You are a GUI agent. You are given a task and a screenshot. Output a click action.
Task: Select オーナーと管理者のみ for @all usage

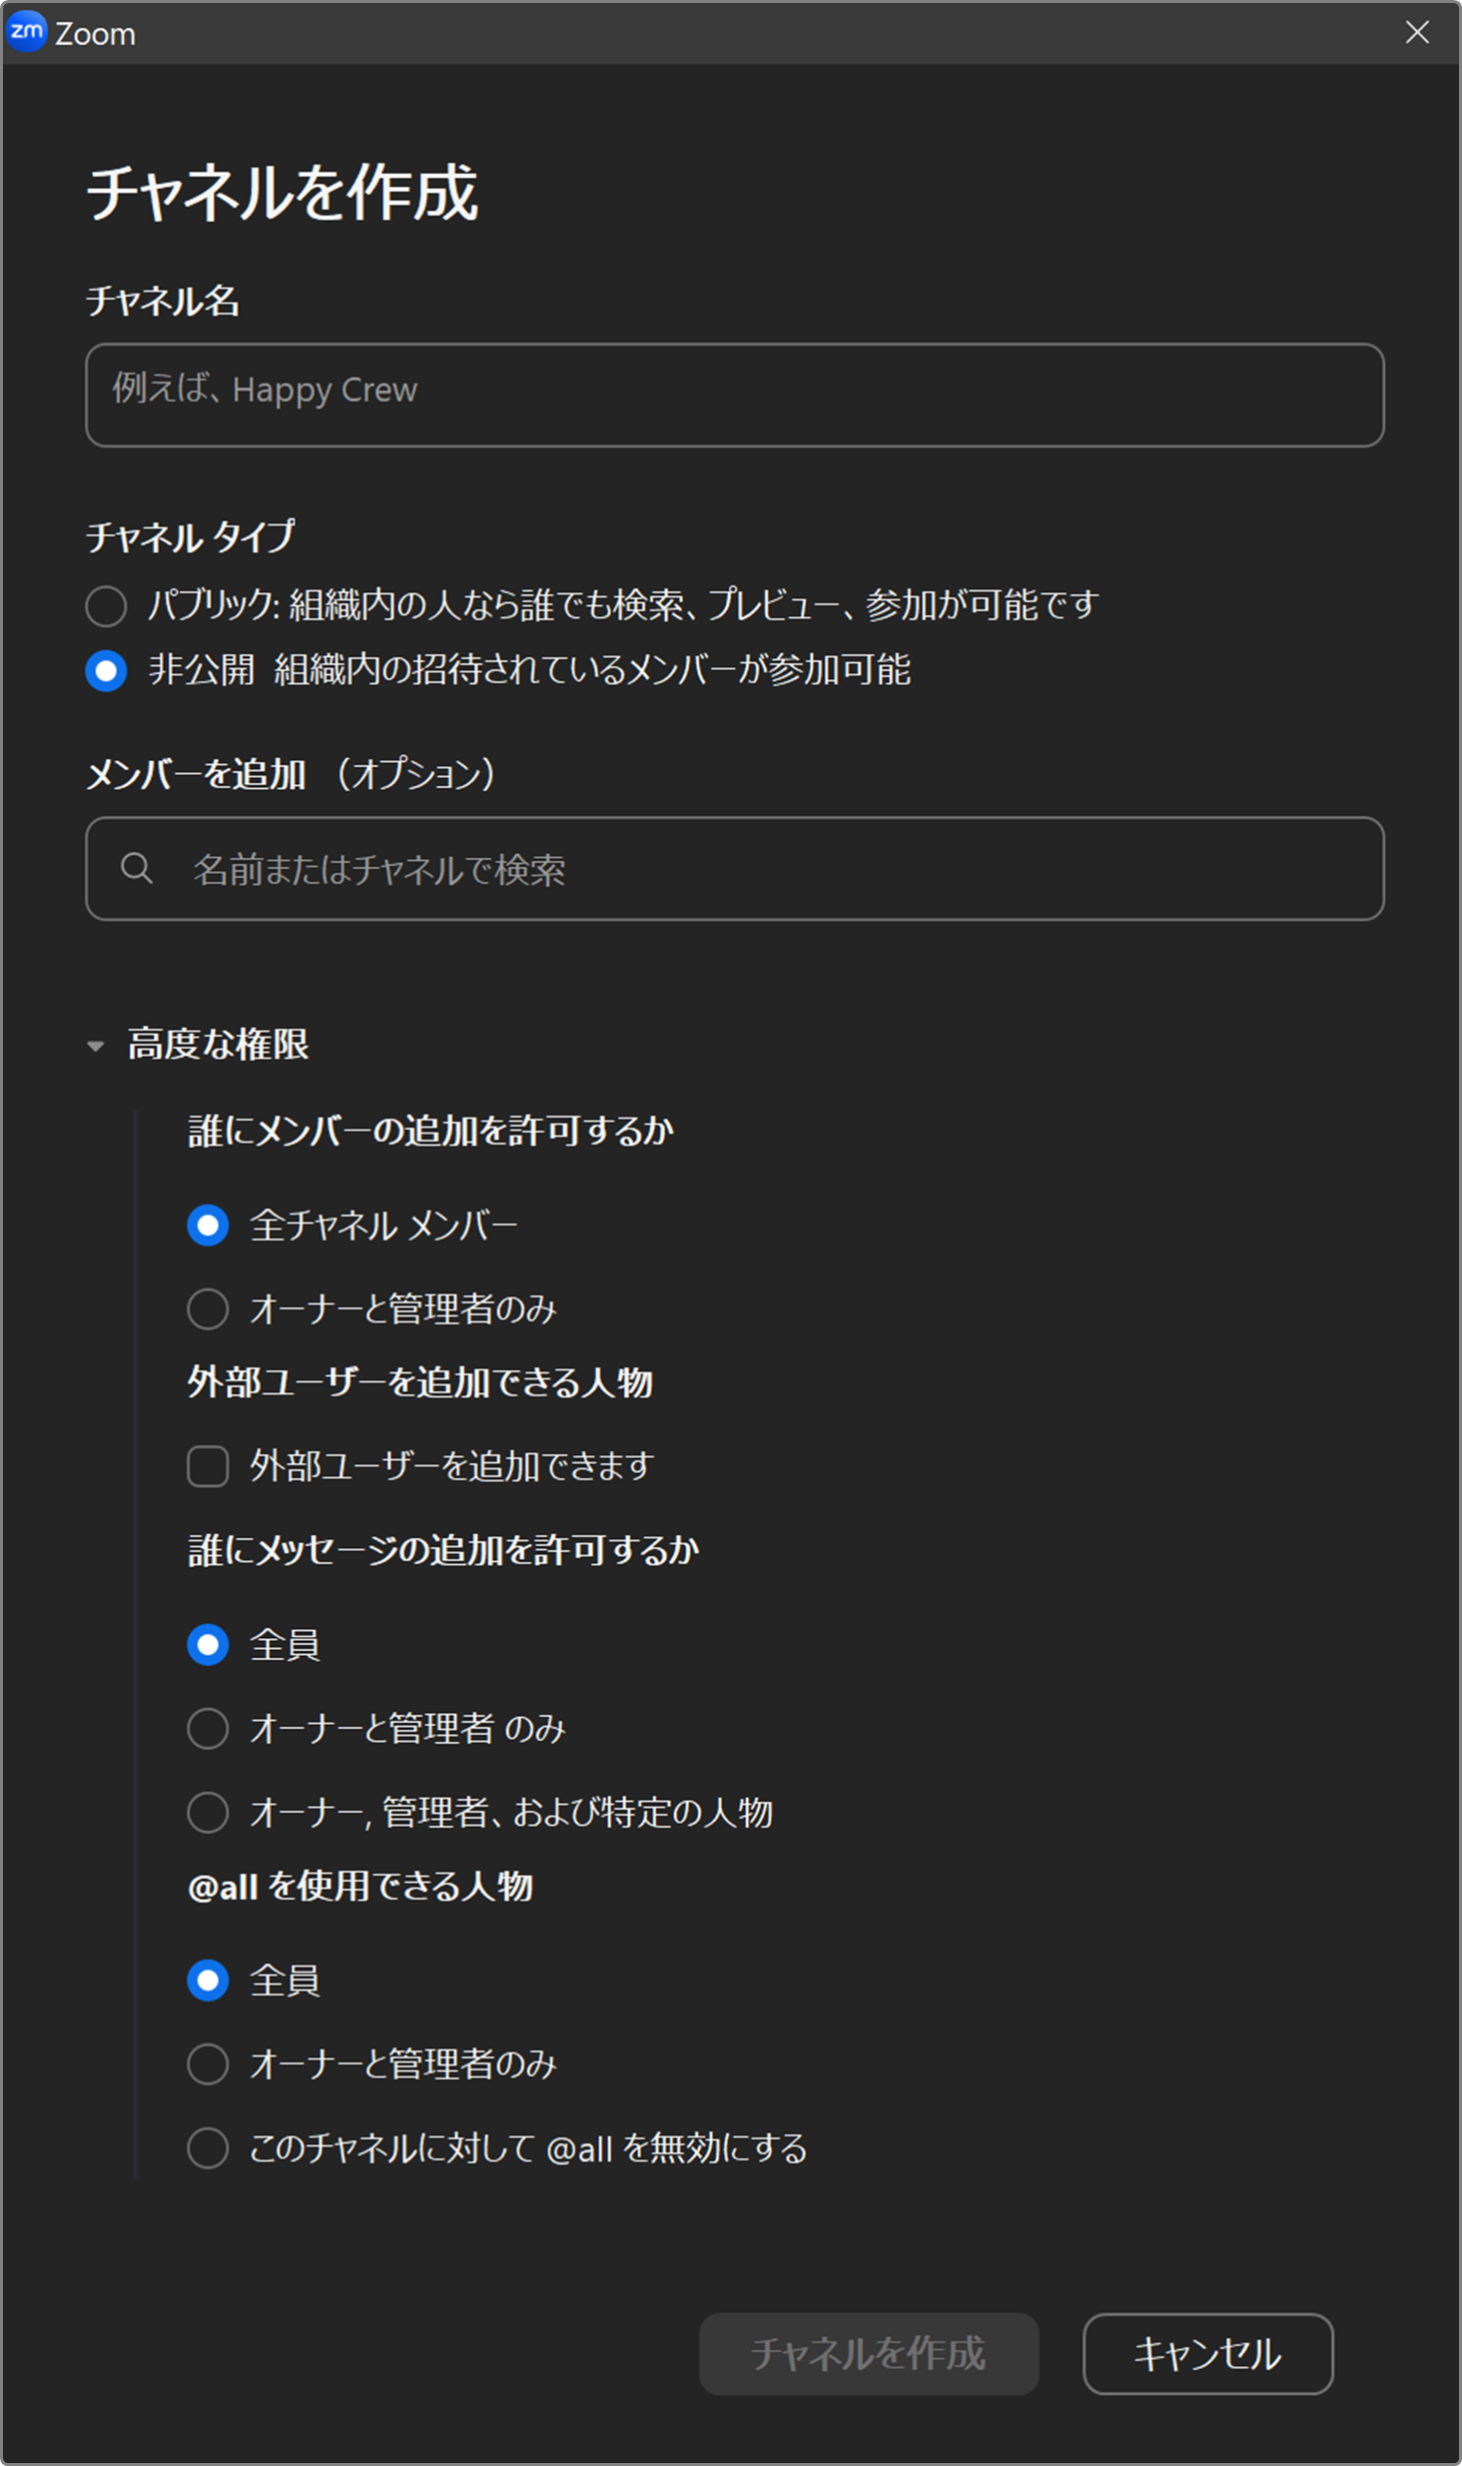point(208,2063)
